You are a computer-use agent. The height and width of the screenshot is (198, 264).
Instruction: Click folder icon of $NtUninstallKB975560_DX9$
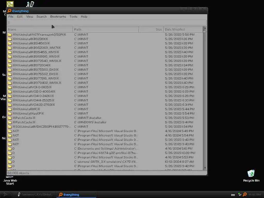point(10,70)
